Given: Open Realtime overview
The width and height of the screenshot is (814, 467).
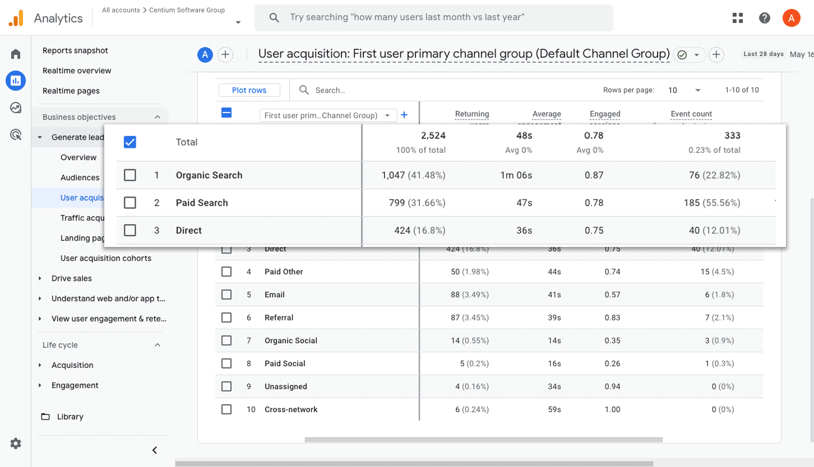Looking at the screenshot, I should point(77,71).
